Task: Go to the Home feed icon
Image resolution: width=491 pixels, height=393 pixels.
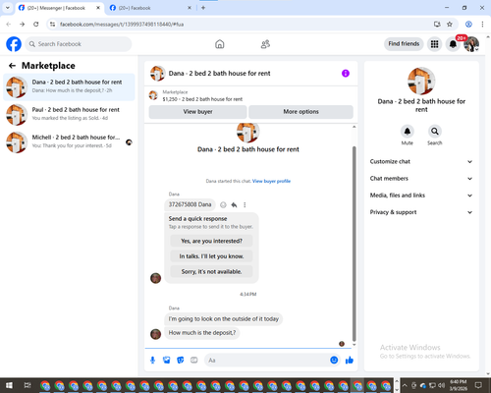Action: (220, 44)
